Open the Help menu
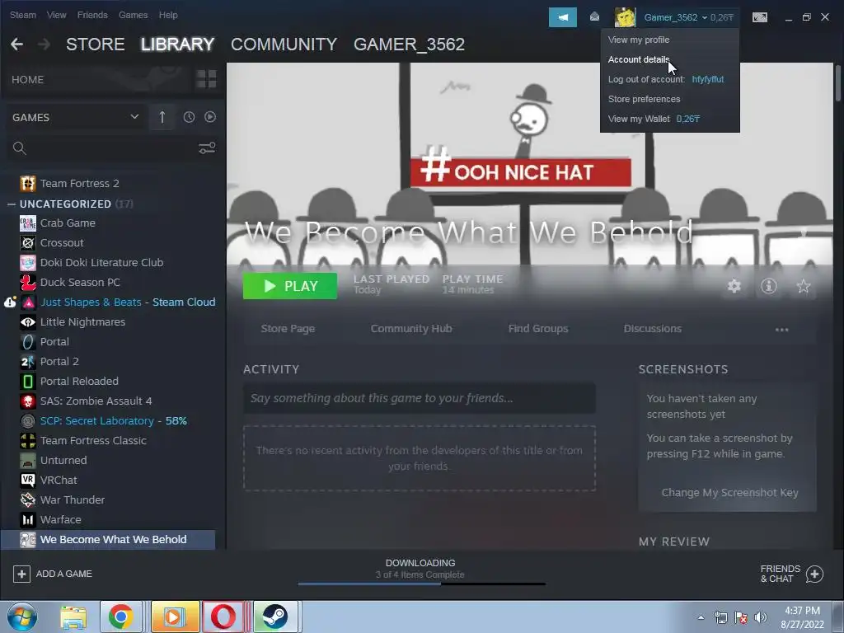 pos(168,15)
